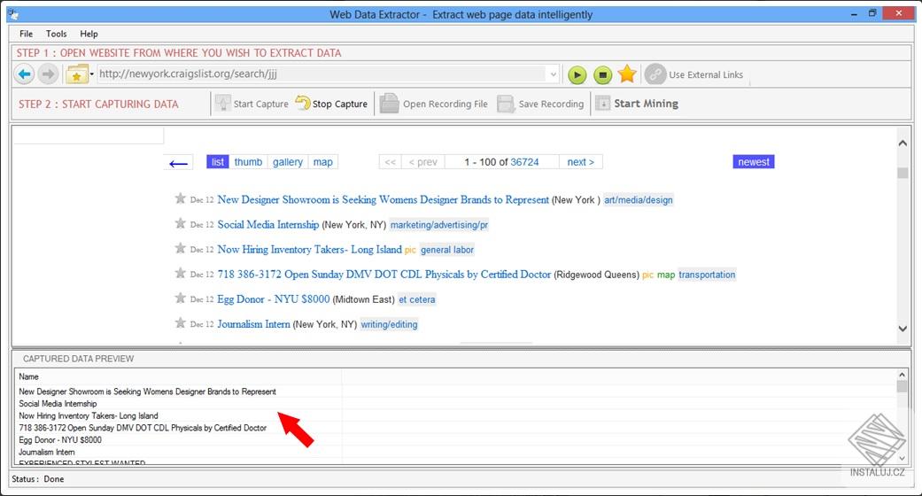Star the Egg Donor listing
This screenshot has height=496, width=922.
[x=181, y=298]
